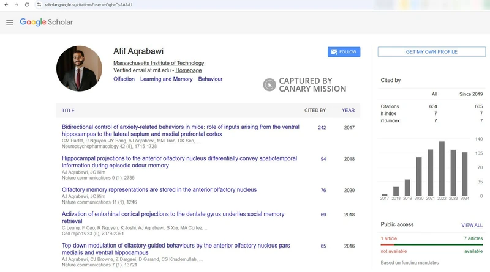The image size is (490, 272).
Task: Click 'Cell reports 23 (8), 2379-2391' text
Action: (x=92, y=233)
